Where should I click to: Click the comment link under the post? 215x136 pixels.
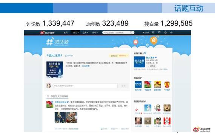pos(125,129)
